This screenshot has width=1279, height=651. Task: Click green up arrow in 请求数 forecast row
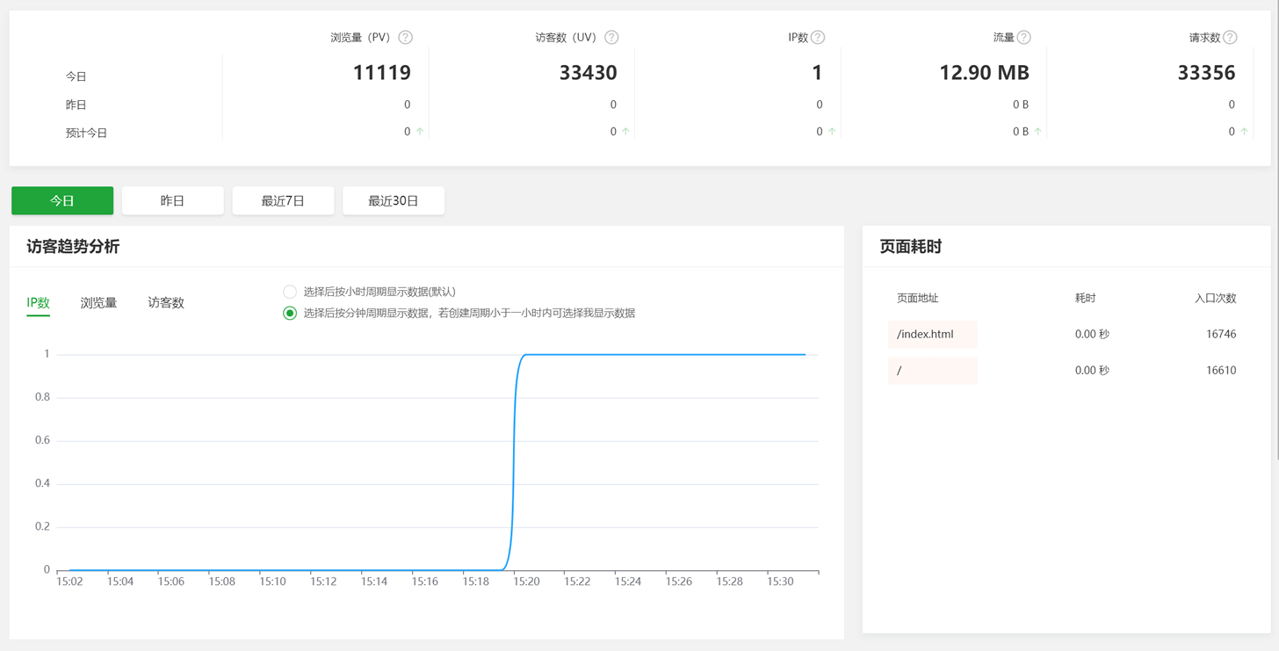pos(1244,132)
